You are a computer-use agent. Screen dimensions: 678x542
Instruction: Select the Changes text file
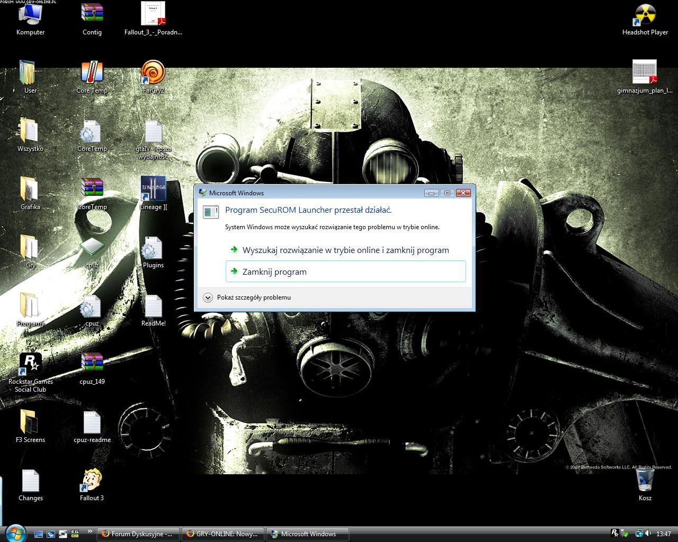point(30,485)
